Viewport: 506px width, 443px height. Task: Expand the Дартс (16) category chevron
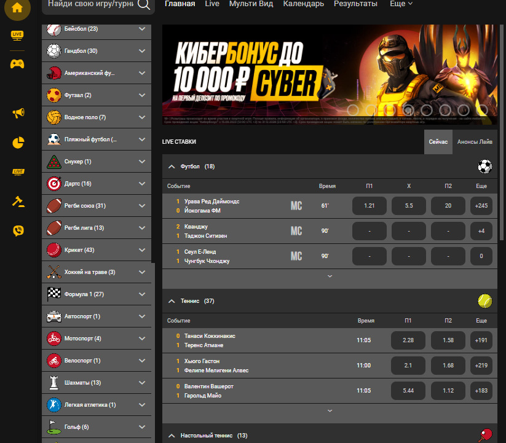tap(142, 184)
